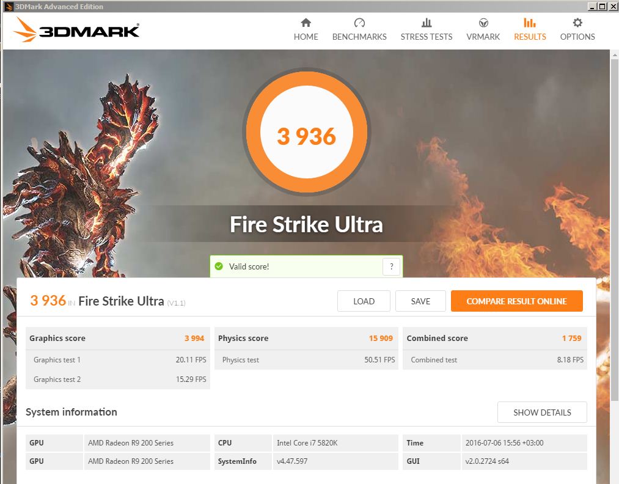
Task: Click the 'Combined score' header label
Action: click(437, 339)
